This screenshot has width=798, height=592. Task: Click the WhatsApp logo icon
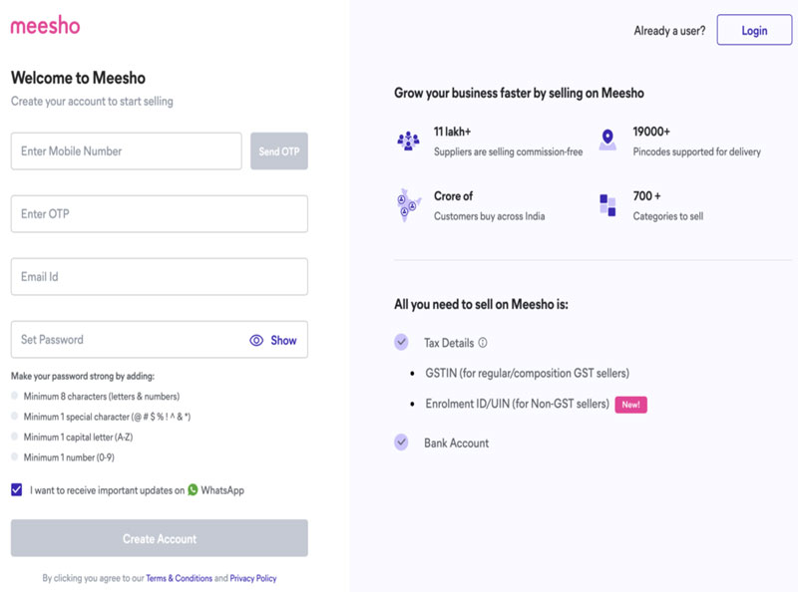coord(194,490)
